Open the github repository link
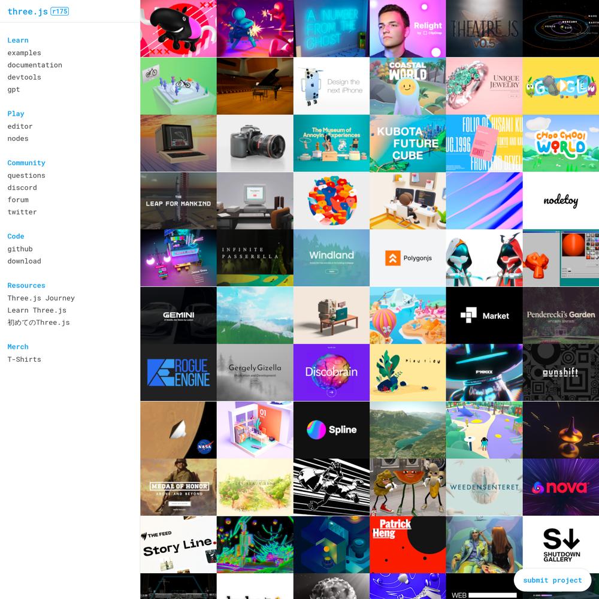The height and width of the screenshot is (599, 599). click(20, 249)
